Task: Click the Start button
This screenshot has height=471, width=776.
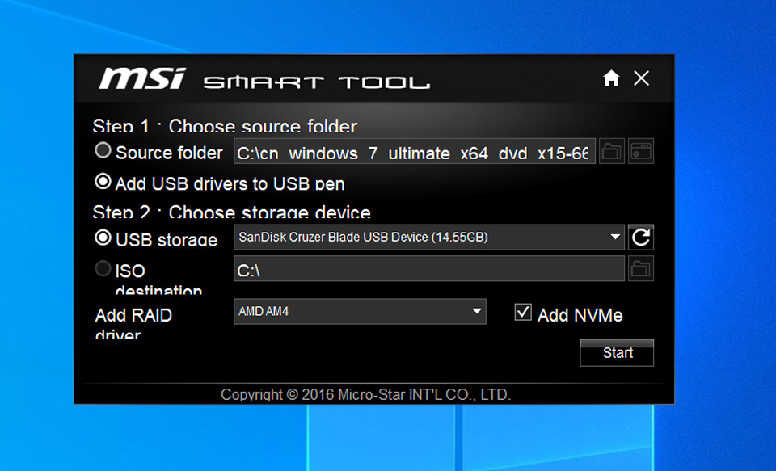Action: [x=617, y=353]
